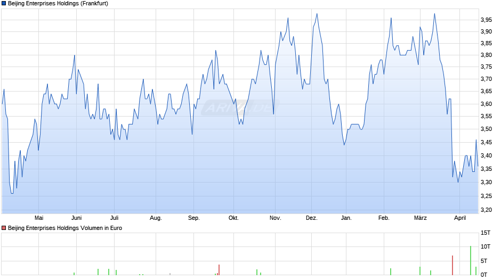Click the 3,75 price axis value
501x280 pixels.
tap(486, 67)
